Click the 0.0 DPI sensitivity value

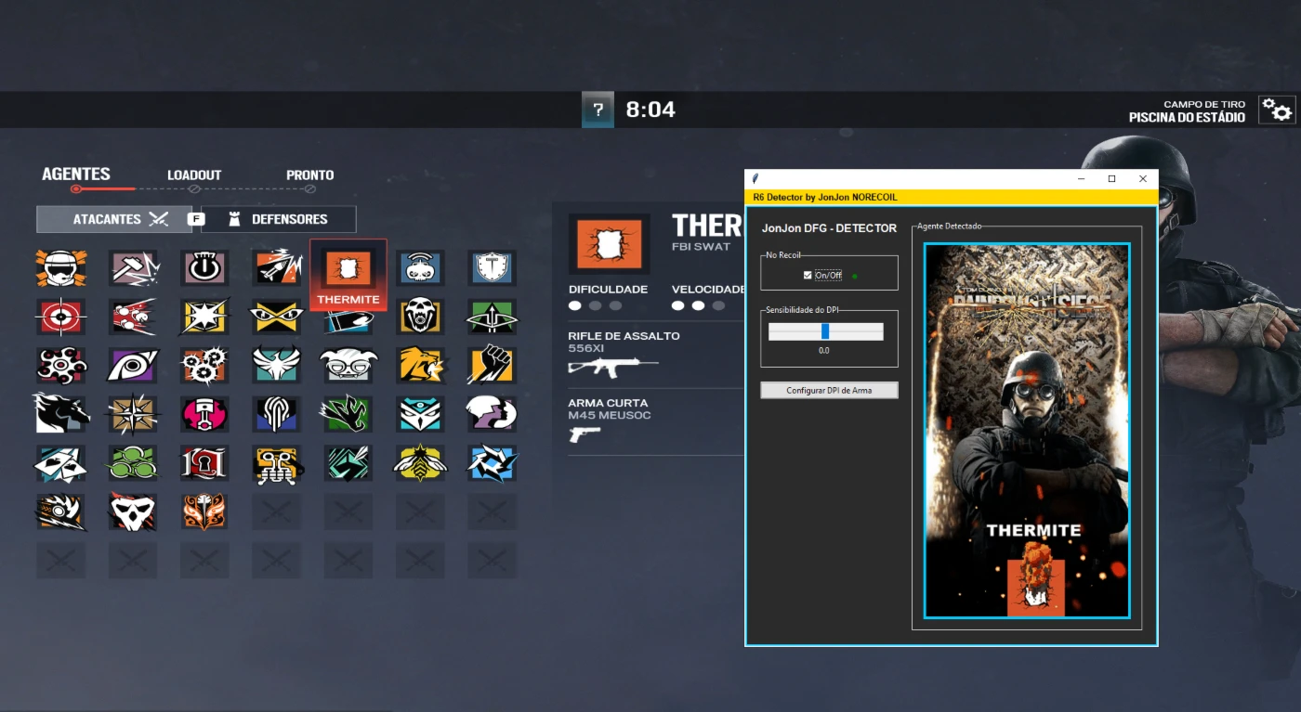(x=824, y=351)
